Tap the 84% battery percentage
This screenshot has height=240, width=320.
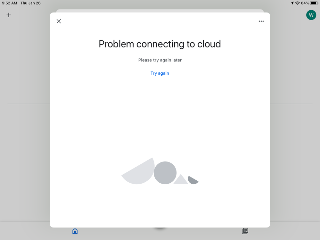click(x=305, y=3)
